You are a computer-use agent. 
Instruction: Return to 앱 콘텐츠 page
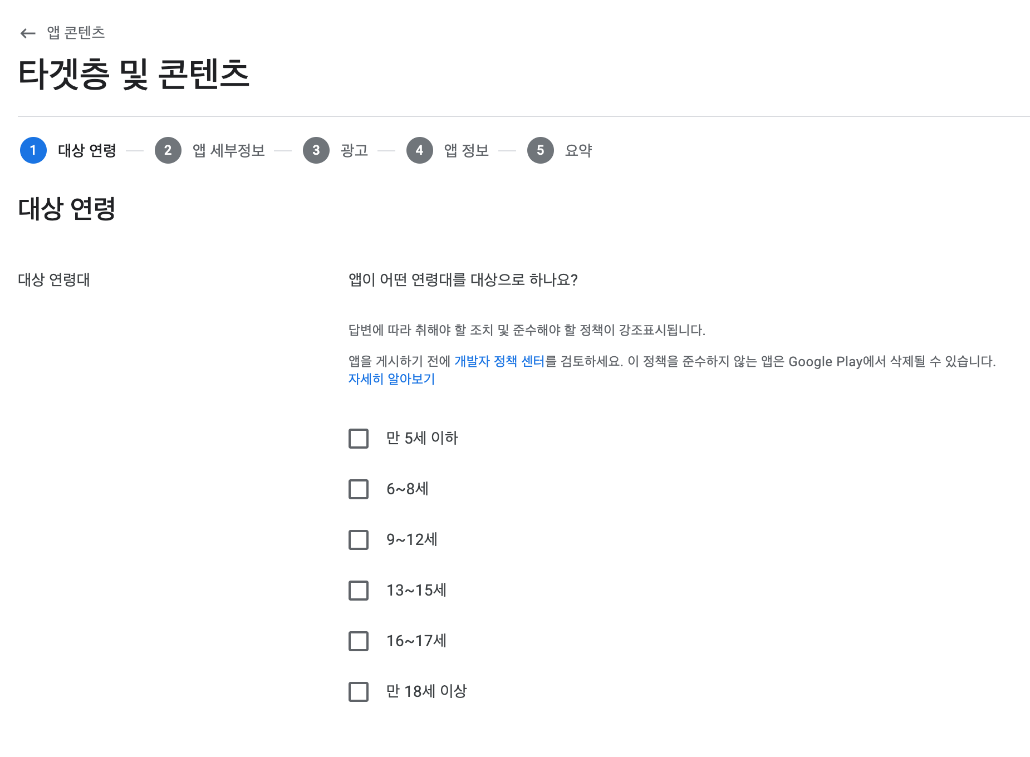(76, 33)
